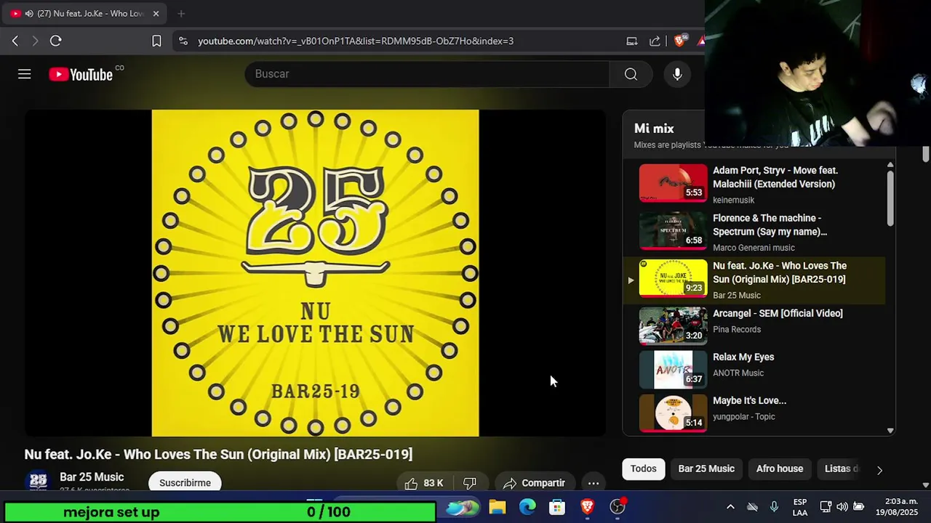Open Arcangel SEM thumbnail 3:20
The width and height of the screenshot is (931, 523).
[673, 325]
